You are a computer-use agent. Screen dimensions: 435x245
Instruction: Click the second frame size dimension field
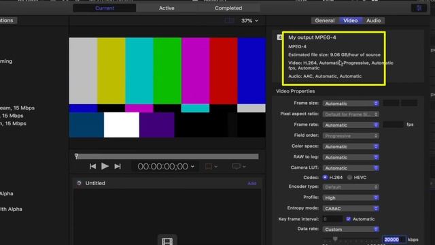click(409, 103)
